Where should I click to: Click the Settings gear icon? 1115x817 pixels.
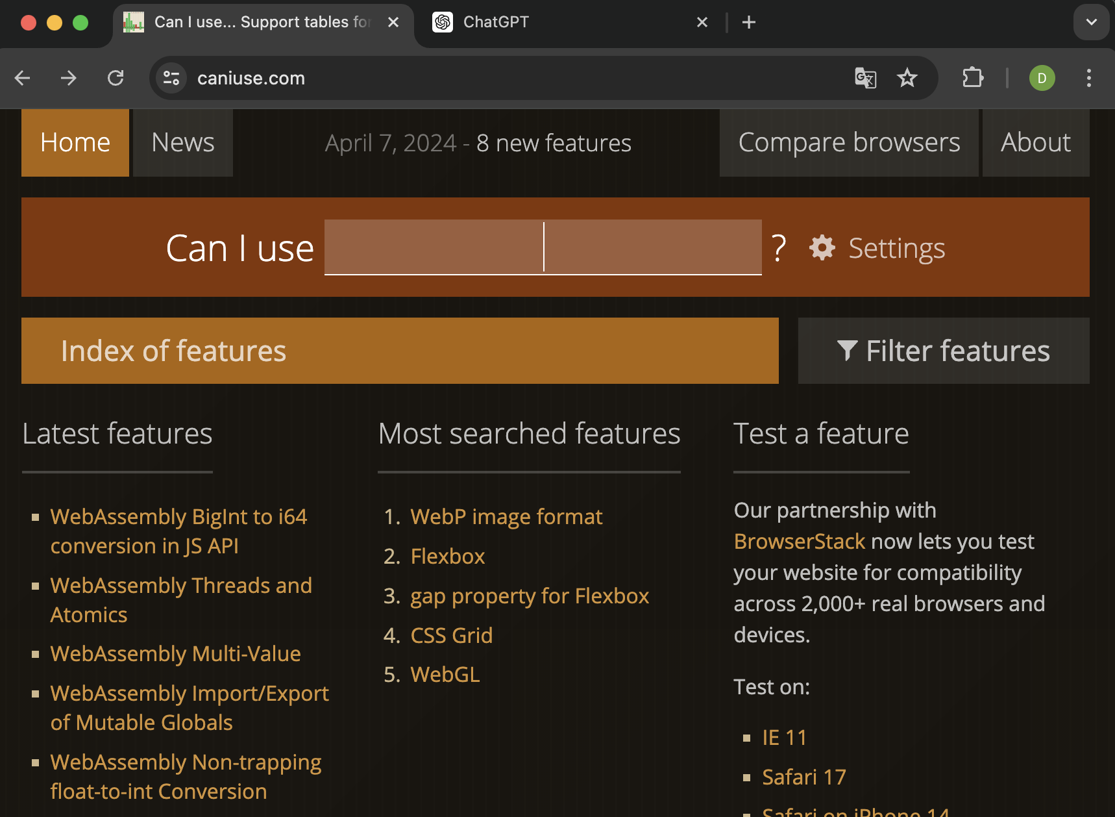pyautogui.click(x=822, y=248)
